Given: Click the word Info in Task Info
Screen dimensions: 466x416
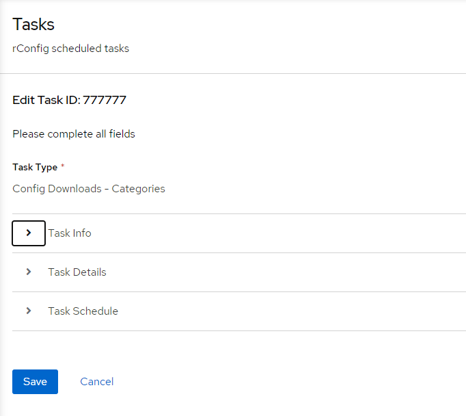Looking at the screenshot, I should pos(82,233).
